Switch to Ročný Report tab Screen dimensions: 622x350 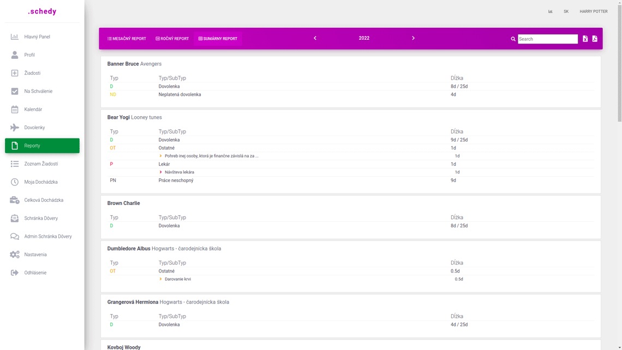(x=172, y=39)
